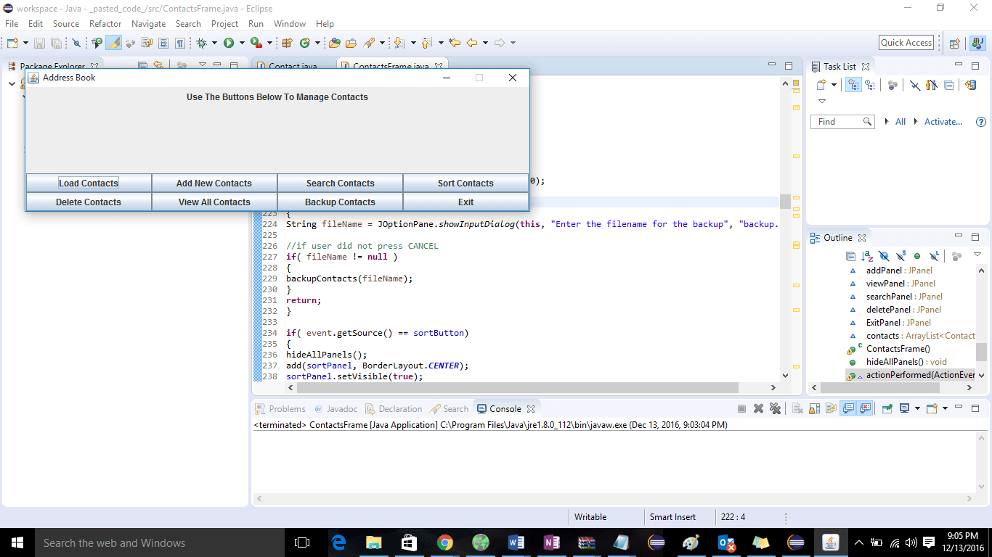
Task: Click the New Java Class toolbar icon
Action: [305, 43]
